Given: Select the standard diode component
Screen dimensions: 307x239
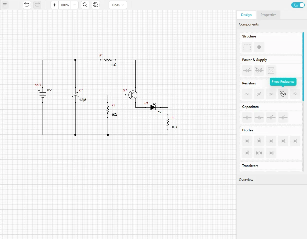Looking at the screenshot, I should [247, 141].
